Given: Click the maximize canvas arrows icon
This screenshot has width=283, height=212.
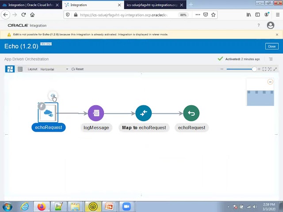Looking at the screenshot, I should coord(275,69).
